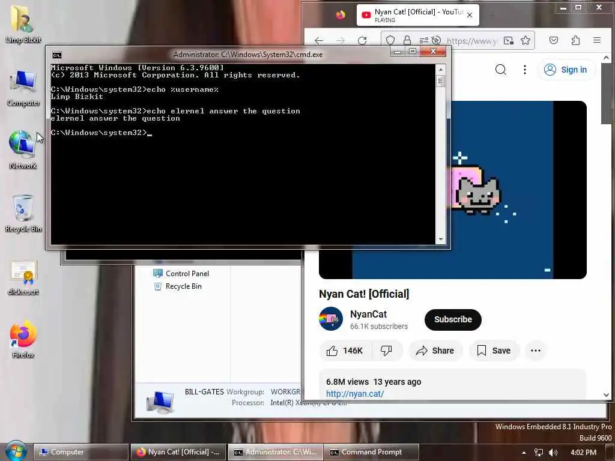Viewport: 615px width, 461px height.
Task: Switch to Nyan Cat Firefox taskbar button
Action: point(178,452)
